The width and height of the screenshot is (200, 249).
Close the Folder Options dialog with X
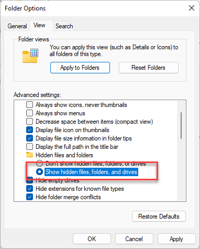coord(192,8)
